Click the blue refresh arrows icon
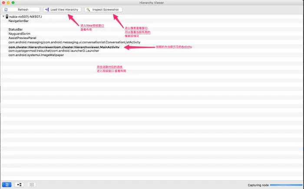This screenshot has width=304, height=189. click(6, 10)
